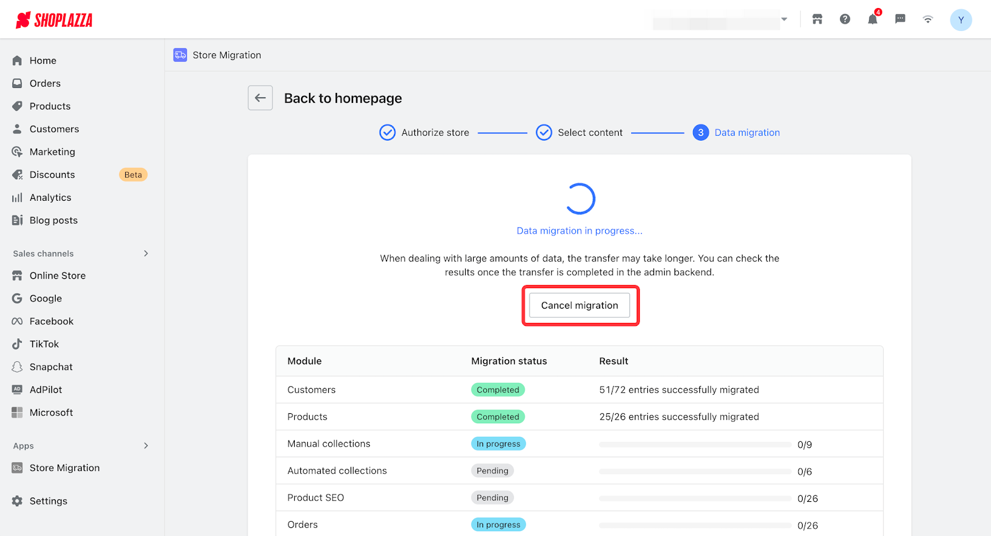Click the back arrow button

(x=260, y=98)
